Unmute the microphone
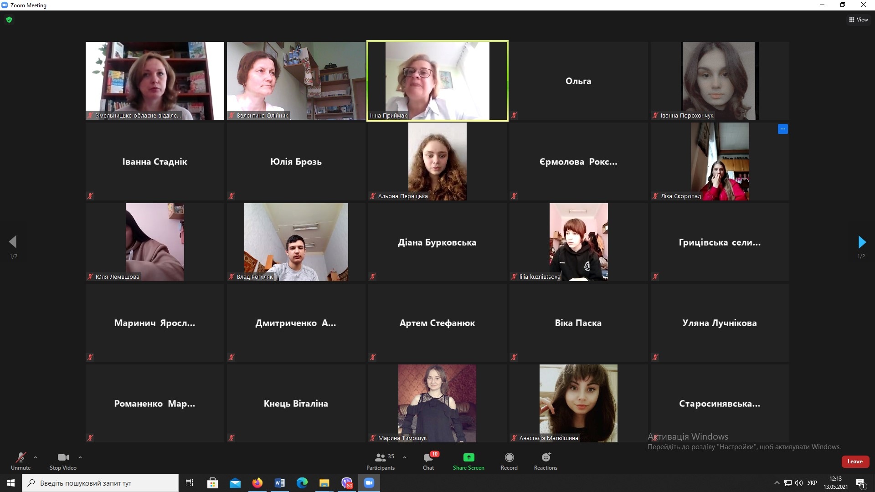 tap(21, 458)
